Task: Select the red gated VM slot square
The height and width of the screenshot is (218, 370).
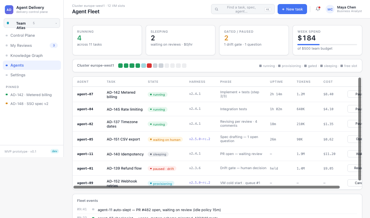Action: 149,66
